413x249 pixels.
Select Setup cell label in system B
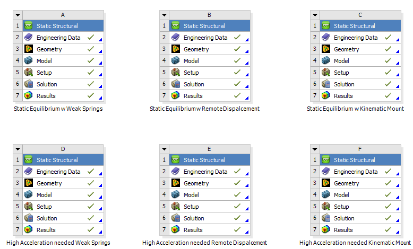click(x=191, y=73)
